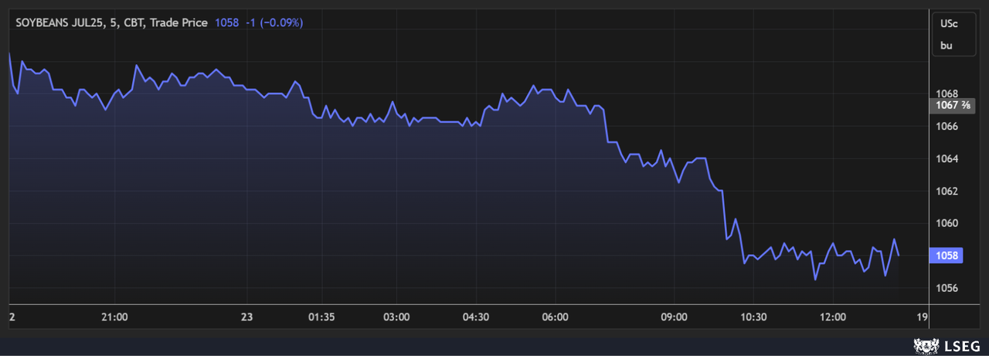
Task: Click the 1056 price axis label
Action: (949, 288)
